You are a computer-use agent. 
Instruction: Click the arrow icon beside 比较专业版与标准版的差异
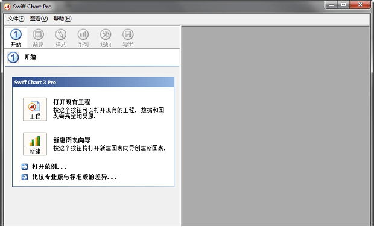tap(25, 177)
